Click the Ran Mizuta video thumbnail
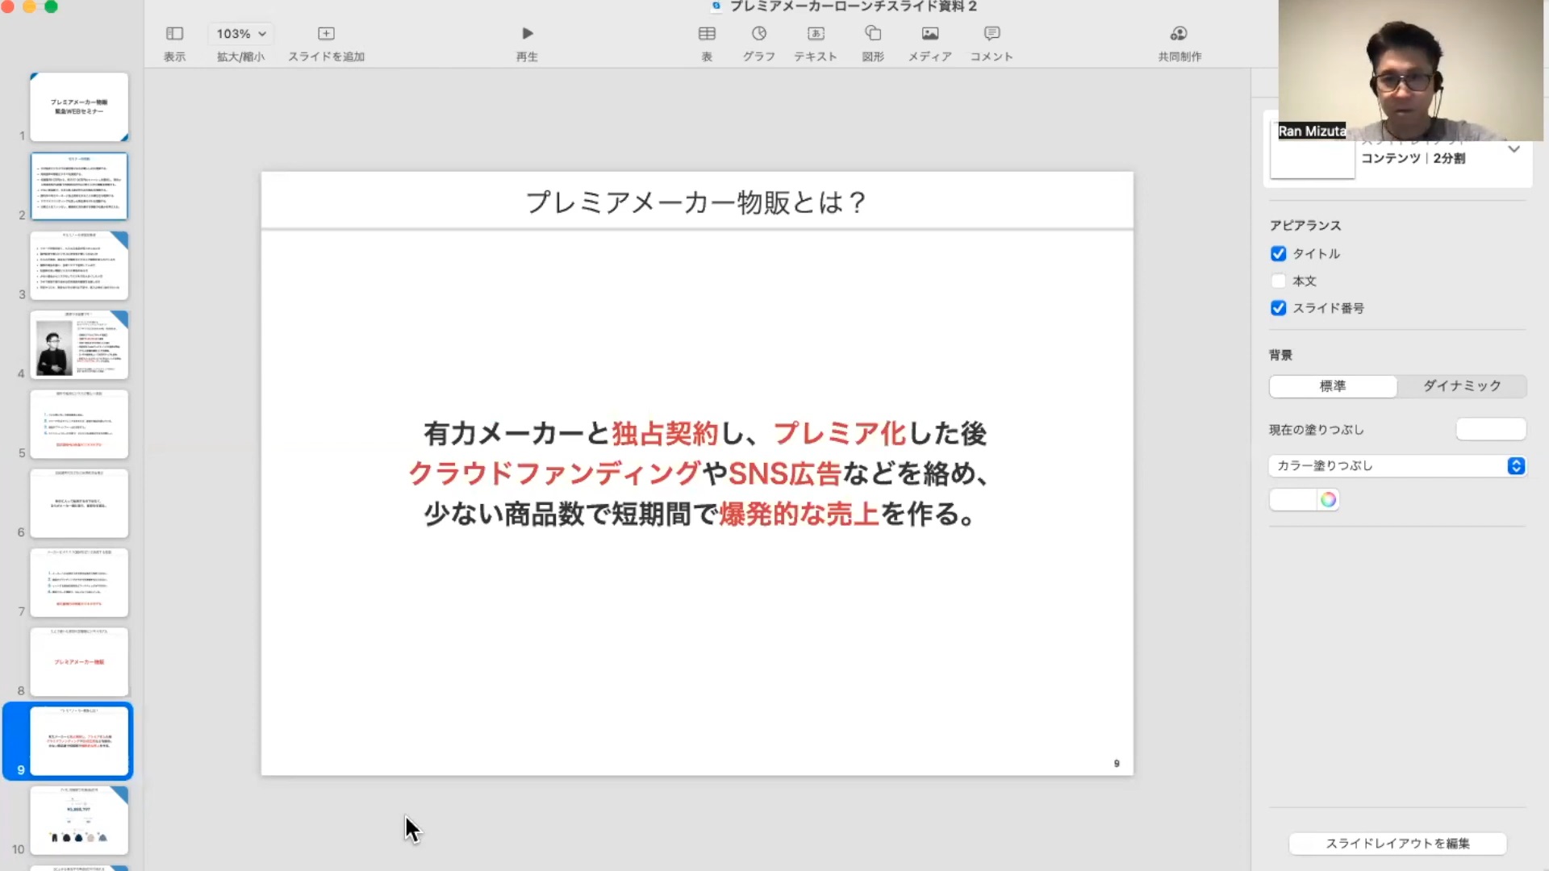Screen dimensions: 1549x871 coord(1410,70)
